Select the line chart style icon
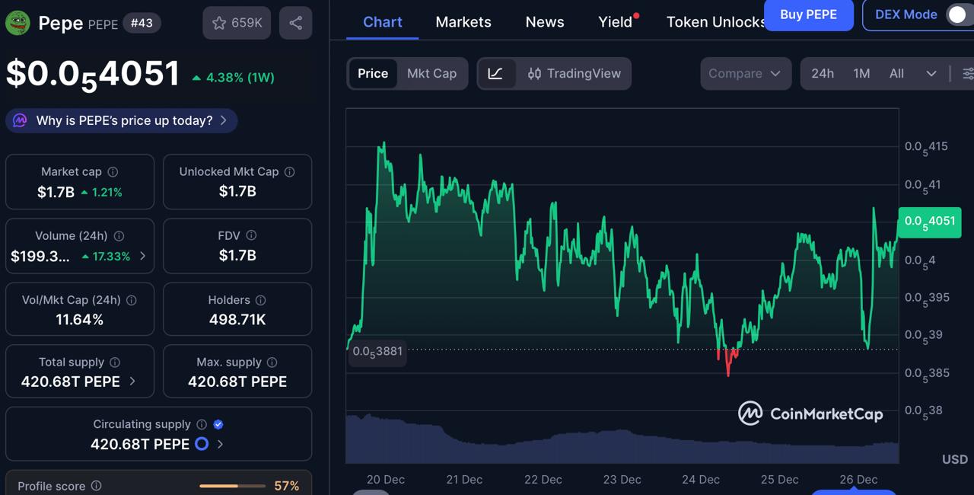 coord(496,73)
